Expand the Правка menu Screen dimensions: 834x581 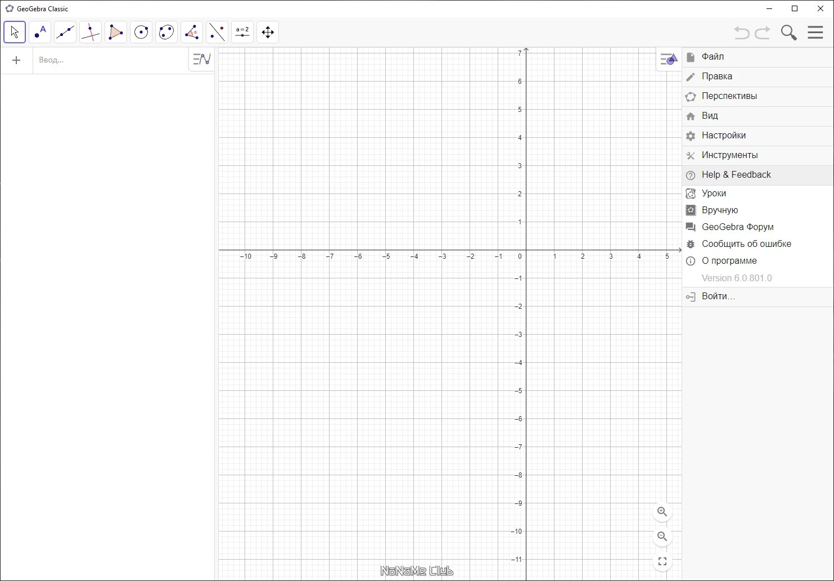758,76
